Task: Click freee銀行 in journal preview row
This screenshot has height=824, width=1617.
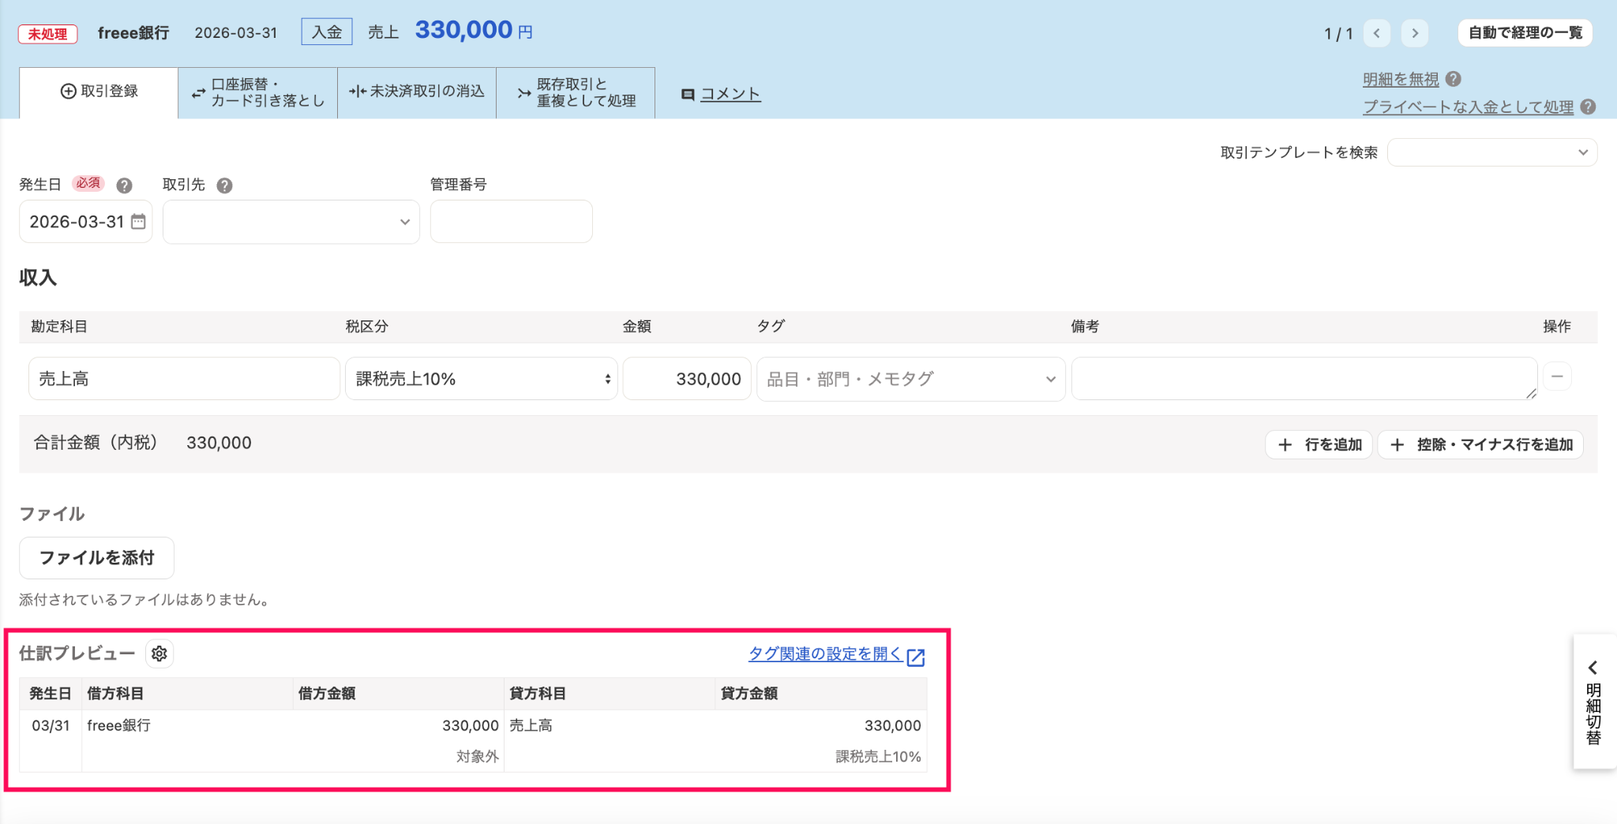Action: click(118, 725)
